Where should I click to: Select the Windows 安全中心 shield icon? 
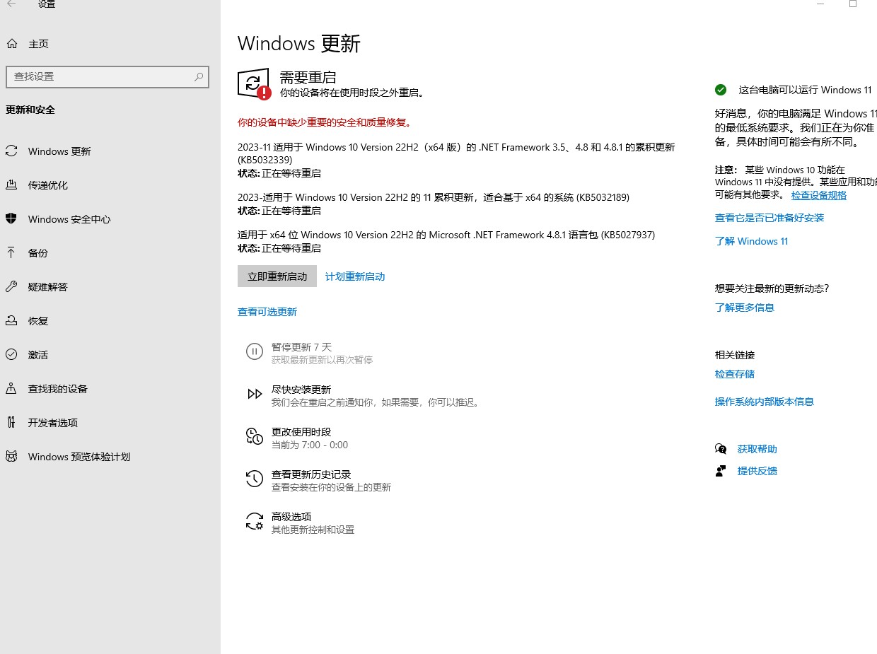[12, 219]
